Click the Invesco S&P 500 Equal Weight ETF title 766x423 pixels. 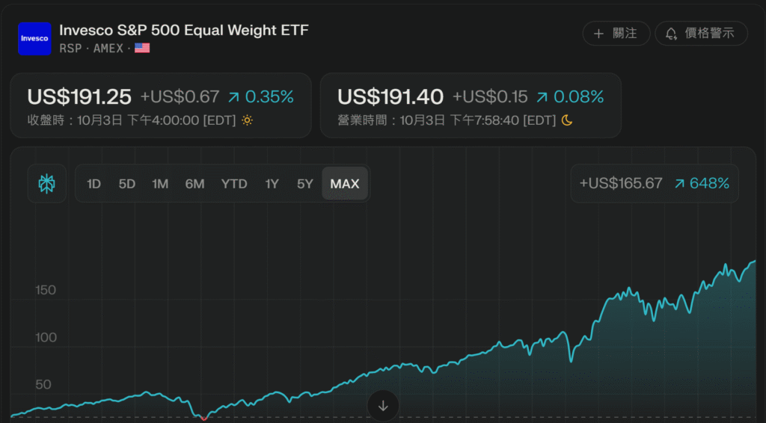click(x=184, y=30)
